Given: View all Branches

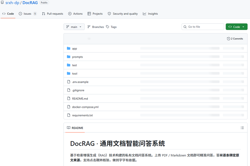Looking at the screenshot, I should (x=96, y=27).
